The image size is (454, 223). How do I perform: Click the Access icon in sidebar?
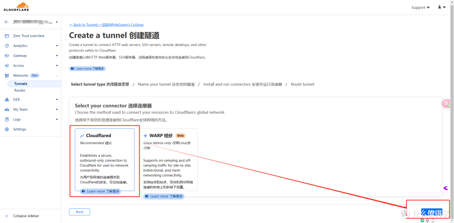tap(7, 65)
